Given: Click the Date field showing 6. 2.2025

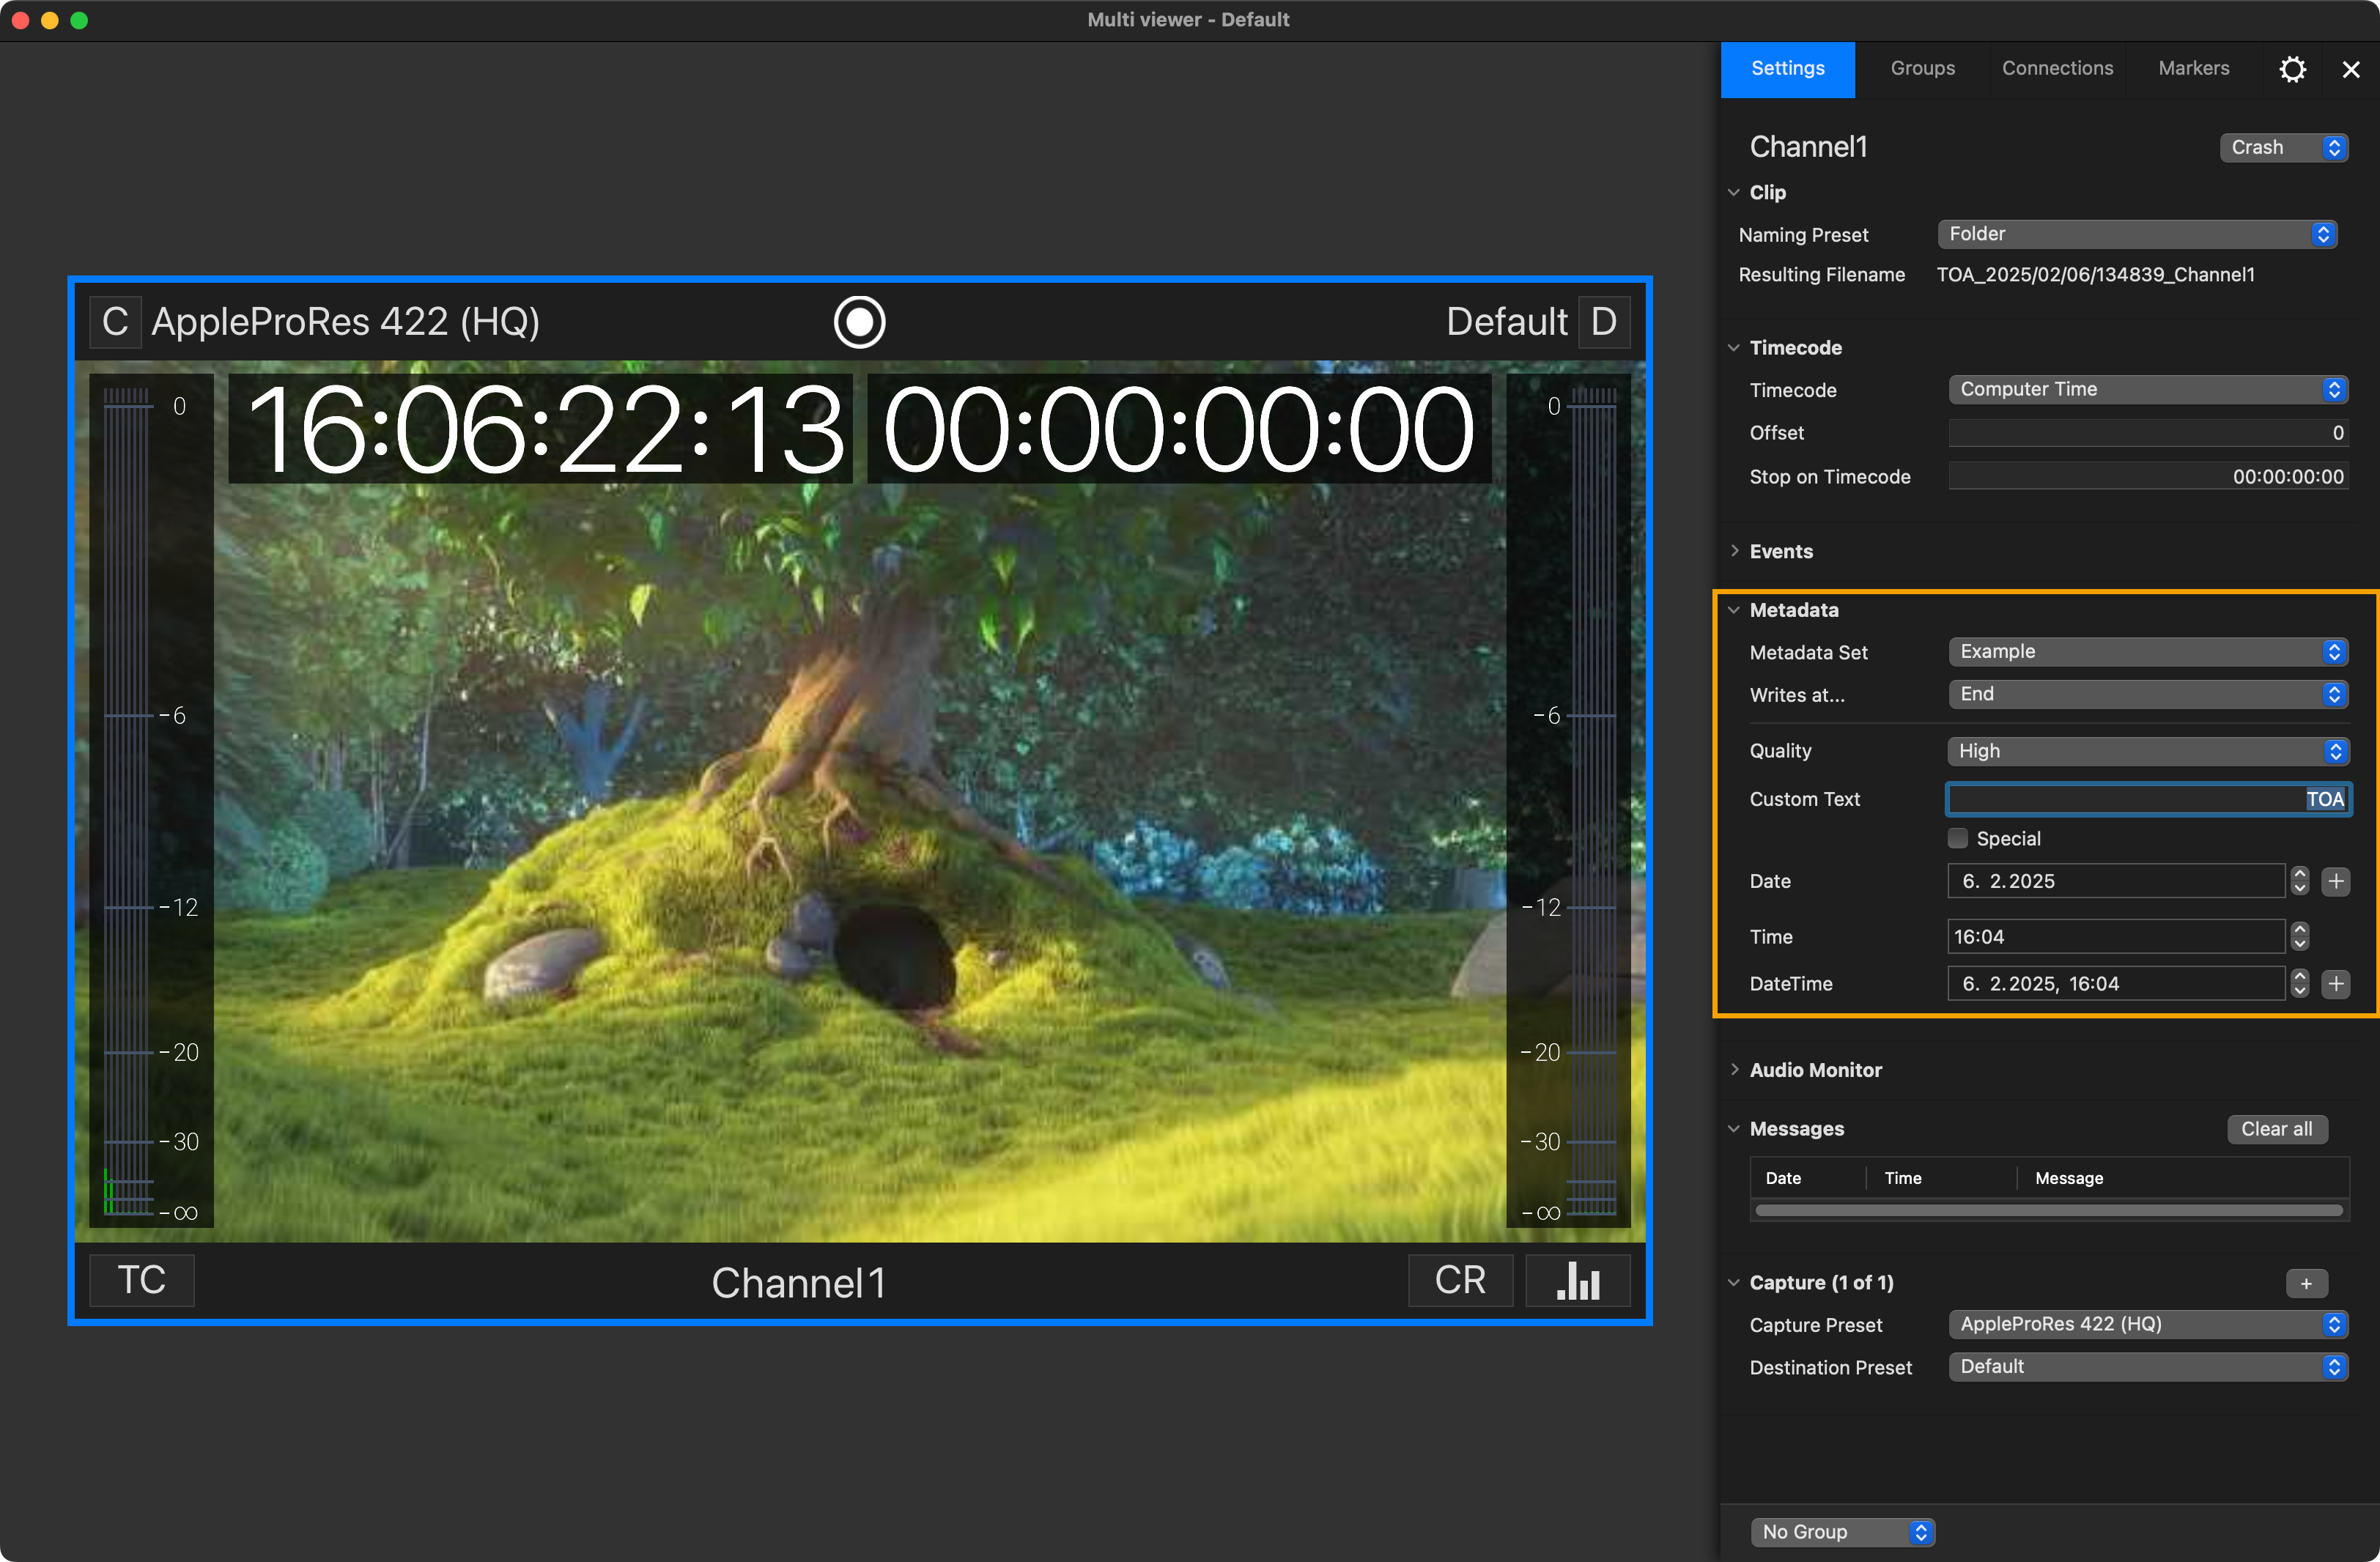Looking at the screenshot, I should tap(2116, 881).
